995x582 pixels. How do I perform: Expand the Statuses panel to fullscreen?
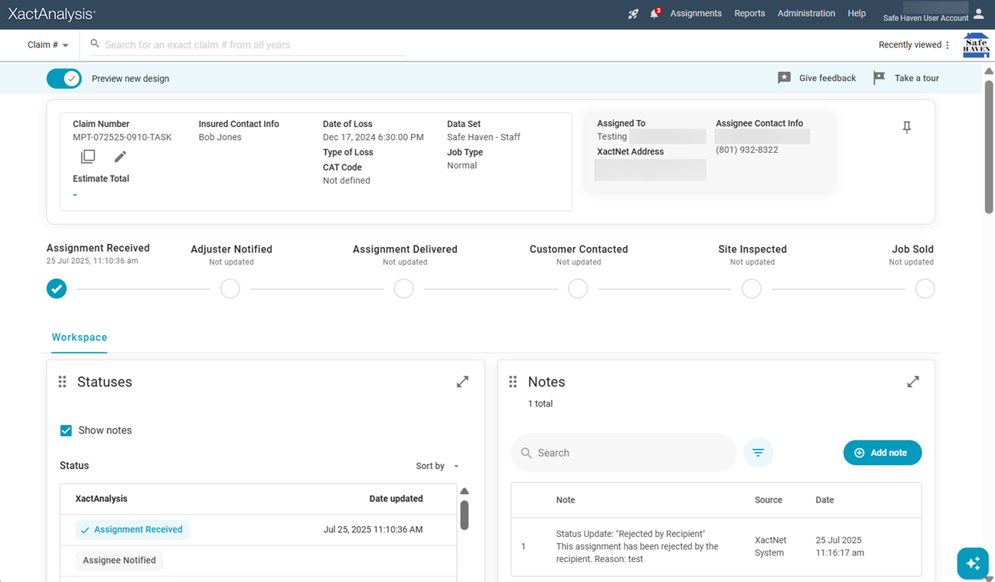point(462,382)
